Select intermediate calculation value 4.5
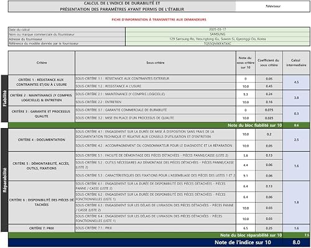 tap(296, 82)
